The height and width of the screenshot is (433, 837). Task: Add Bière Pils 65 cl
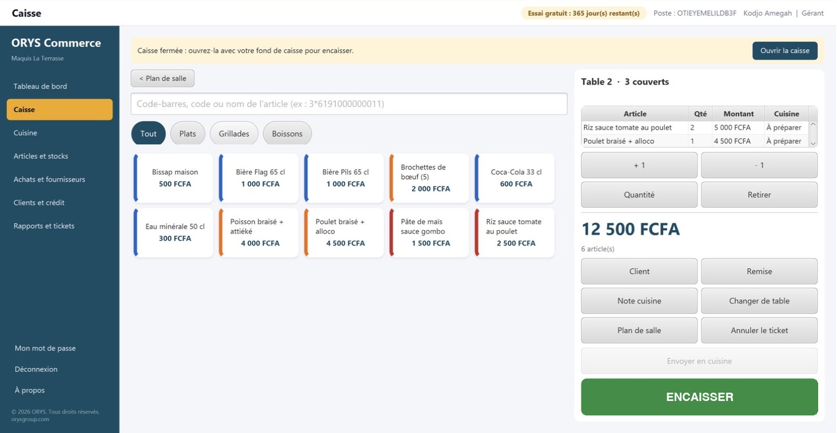344,178
